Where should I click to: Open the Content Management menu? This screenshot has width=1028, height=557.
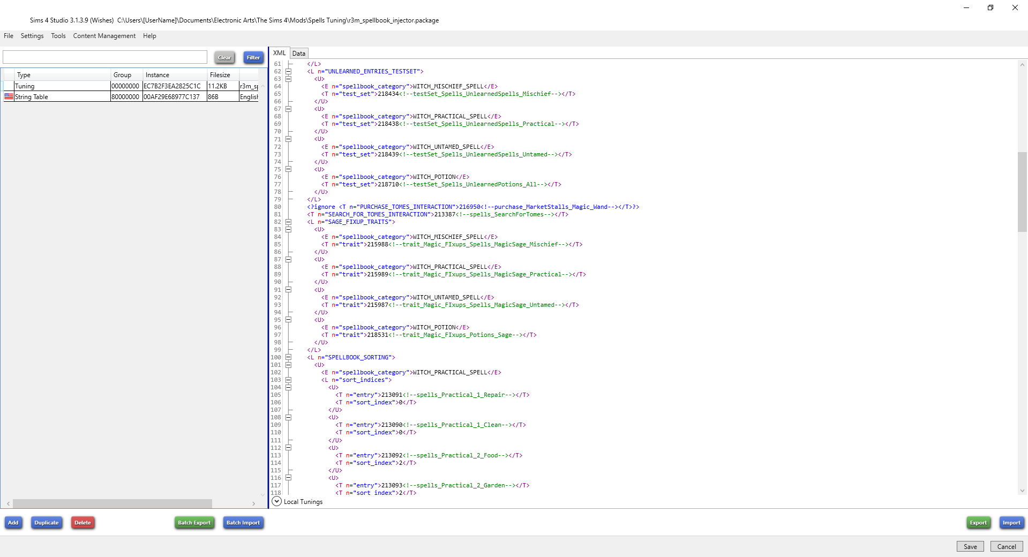point(104,36)
